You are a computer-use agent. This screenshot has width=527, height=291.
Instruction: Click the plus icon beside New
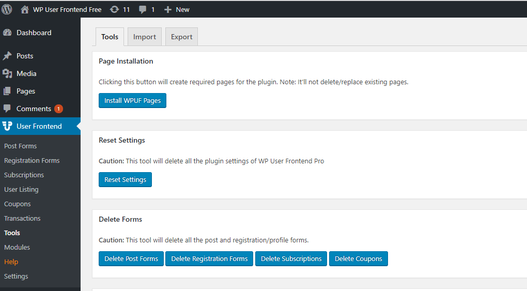point(168,10)
